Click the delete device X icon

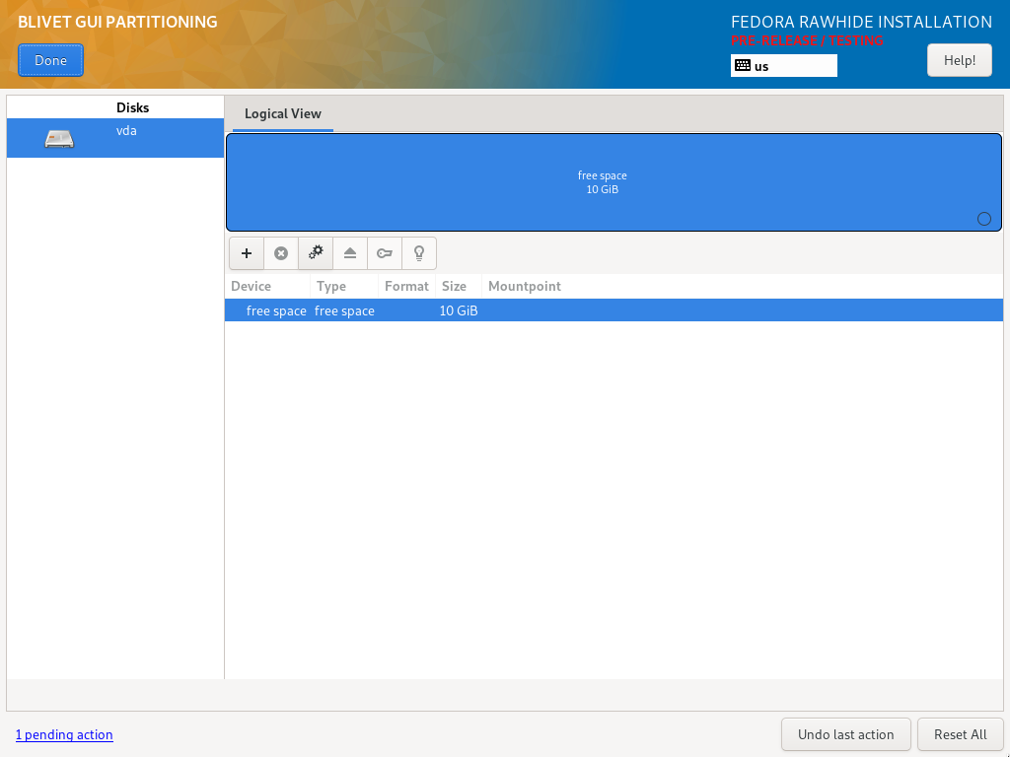point(281,253)
